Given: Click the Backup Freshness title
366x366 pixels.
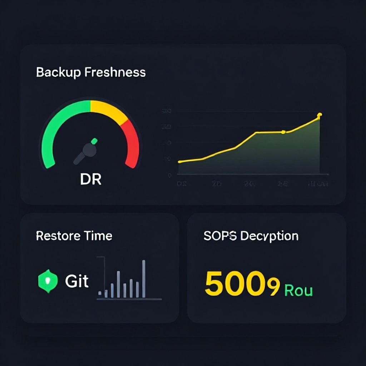Looking at the screenshot, I should 91,72.
